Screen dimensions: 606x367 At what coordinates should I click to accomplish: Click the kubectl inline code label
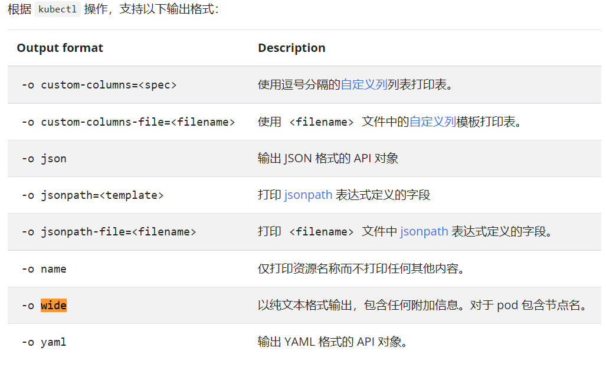(x=57, y=10)
